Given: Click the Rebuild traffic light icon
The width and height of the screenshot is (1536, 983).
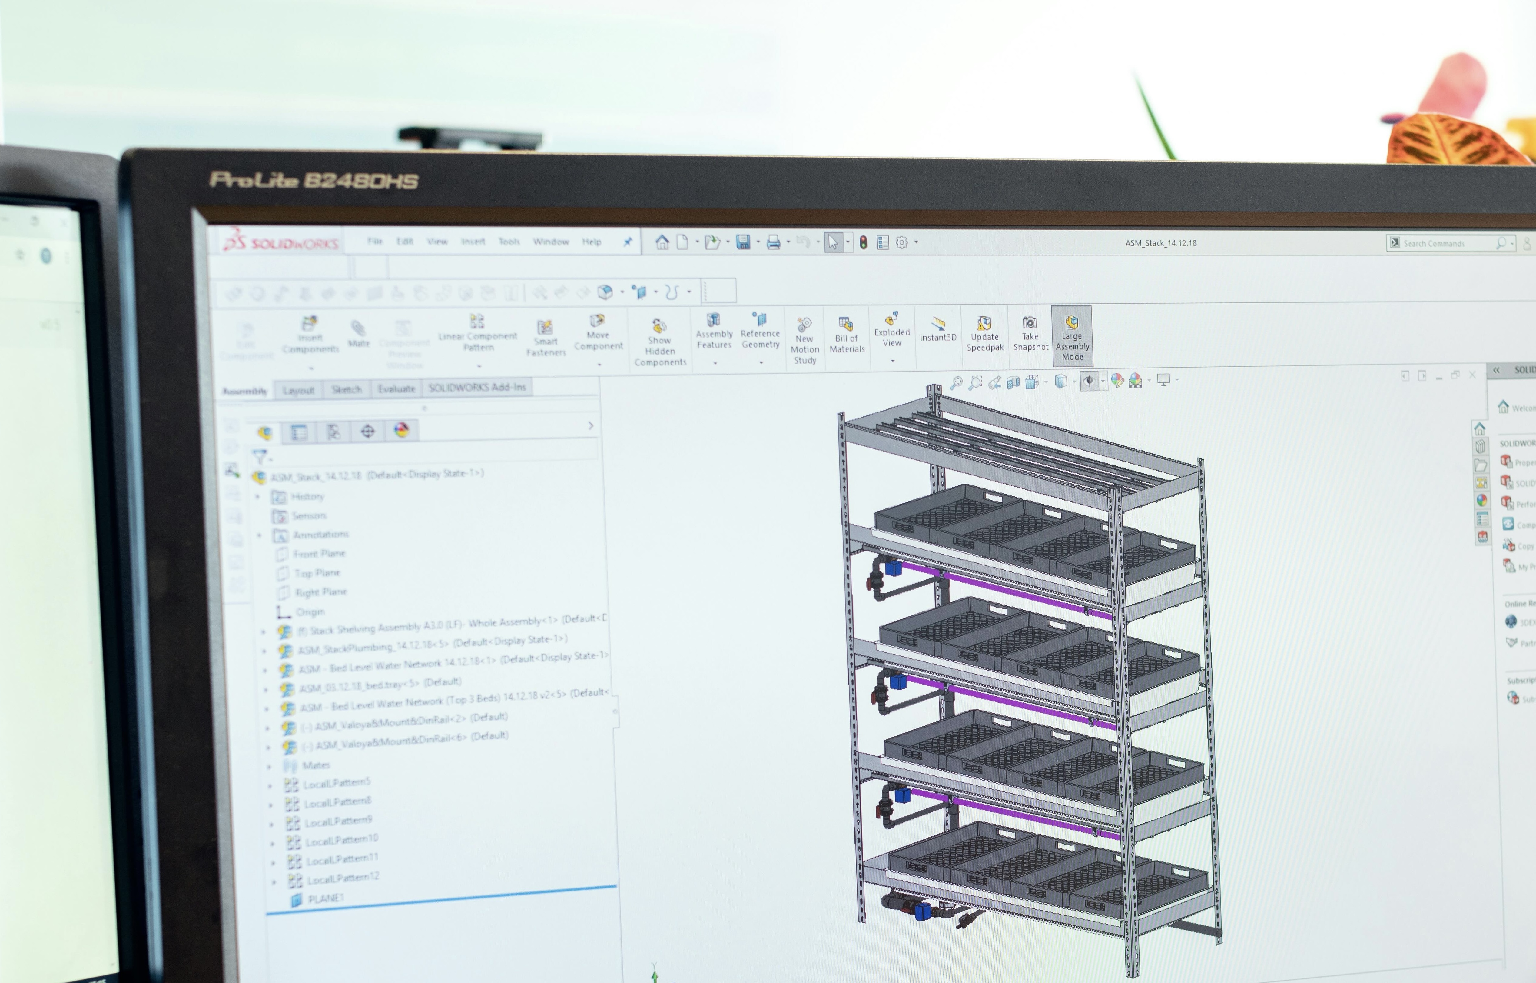Looking at the screenshot, I should [x=863, y=242].
